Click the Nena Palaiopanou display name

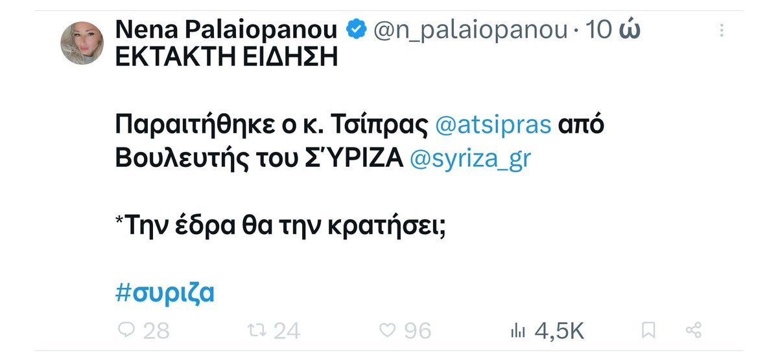tap(227, 30)
